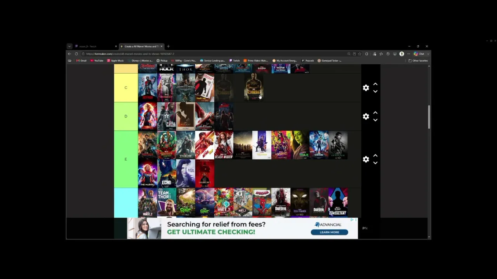Open the Pickup bookmark
This screenshot has width=497, height=279.
162,61
